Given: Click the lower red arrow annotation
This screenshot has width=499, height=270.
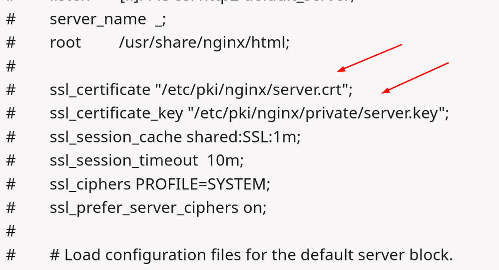Looking at the screenshot, I should pos(415,77).
